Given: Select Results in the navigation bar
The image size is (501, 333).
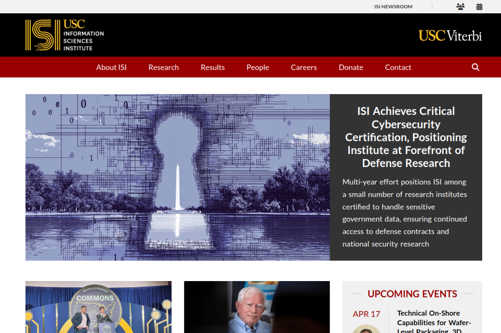Looking at the screenshot, I should pos(213,67).
